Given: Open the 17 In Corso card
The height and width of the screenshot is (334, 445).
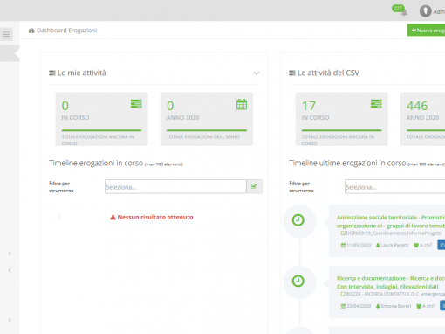Looking at the screenshot, I should [341, 119].
